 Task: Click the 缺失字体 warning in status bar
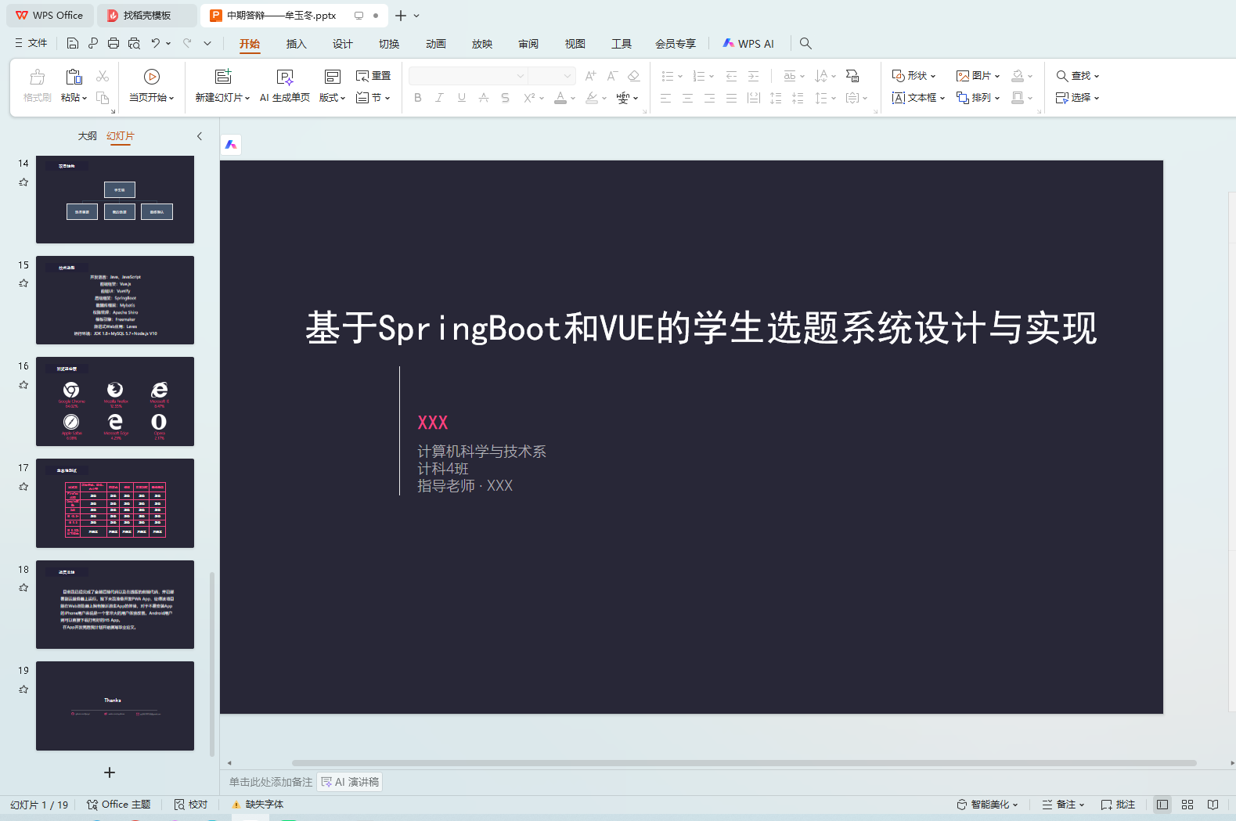coord(258,805)
